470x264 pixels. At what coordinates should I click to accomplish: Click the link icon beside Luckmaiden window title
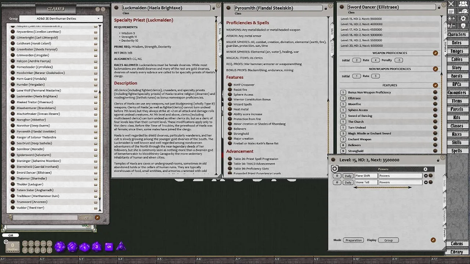point(116,8)
